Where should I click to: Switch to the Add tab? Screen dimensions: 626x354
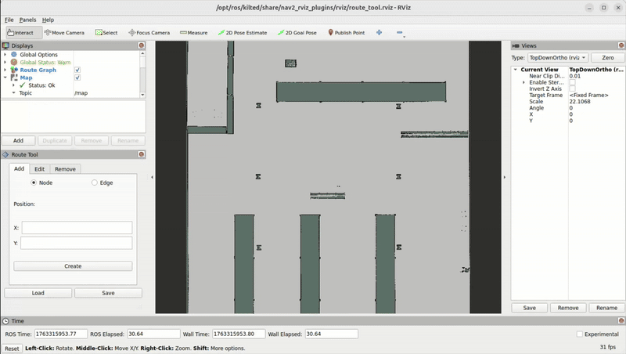coord(19,168)
